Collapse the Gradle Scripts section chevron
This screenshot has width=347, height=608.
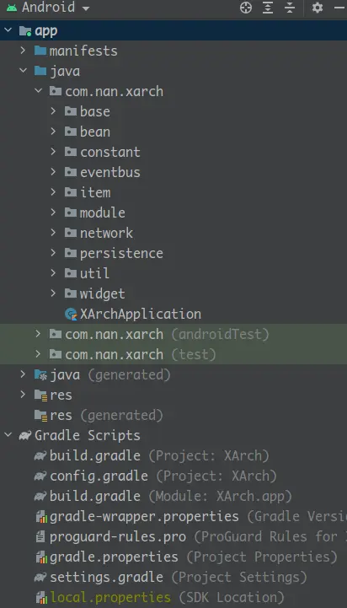pyautogui.click(x=8, y=435)
